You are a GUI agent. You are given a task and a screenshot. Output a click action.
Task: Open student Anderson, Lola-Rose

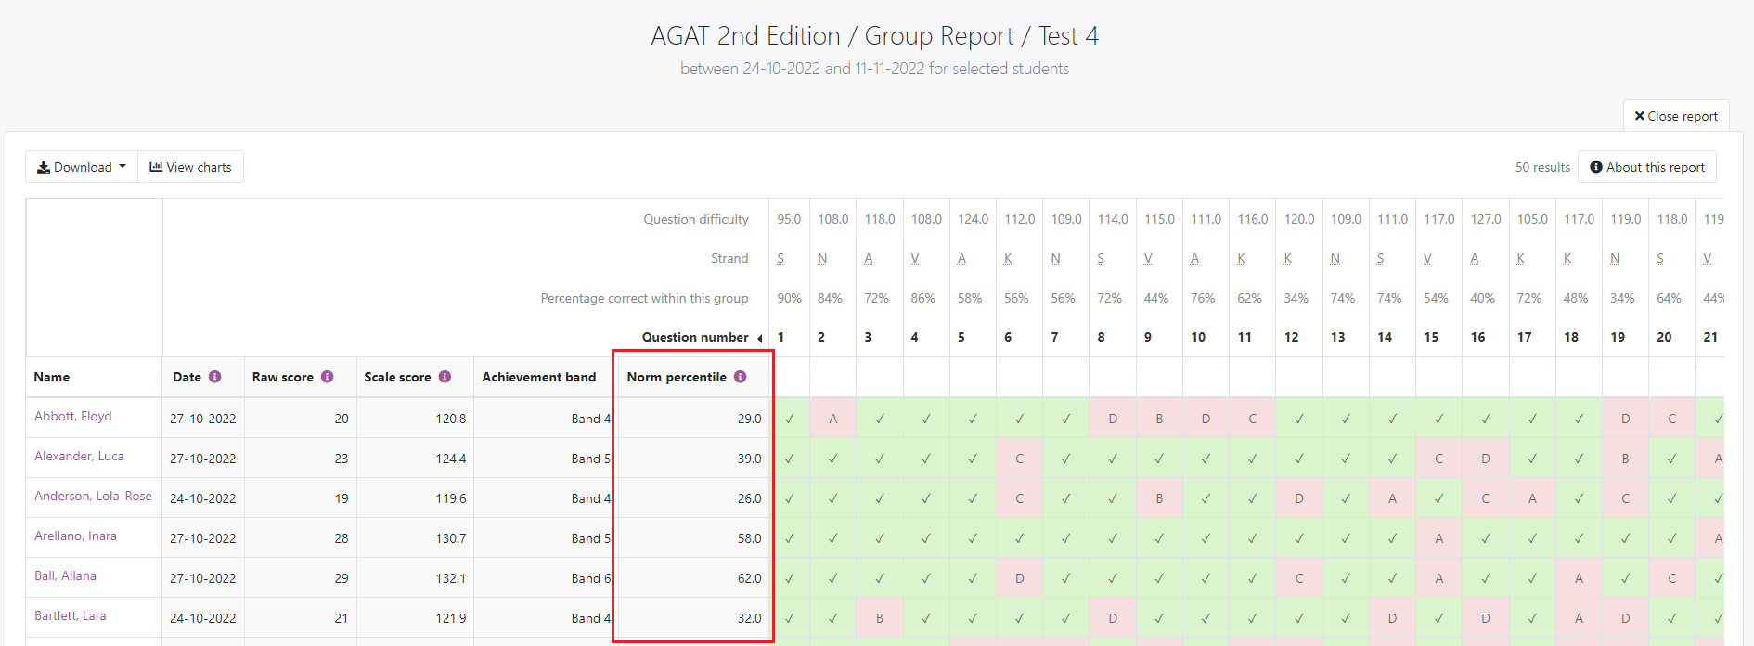click(93, 497)
